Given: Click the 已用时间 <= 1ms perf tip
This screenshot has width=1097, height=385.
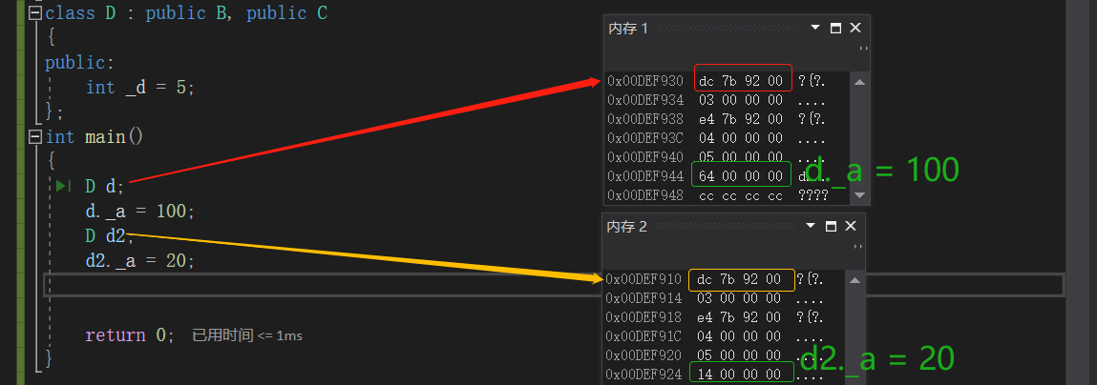Looking at the screenshot, I should pos(247,335).
